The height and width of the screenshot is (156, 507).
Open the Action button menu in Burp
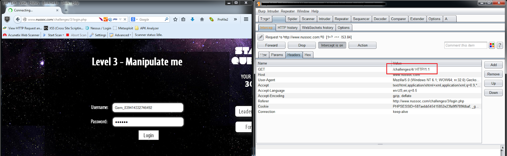tap(363, 45)
